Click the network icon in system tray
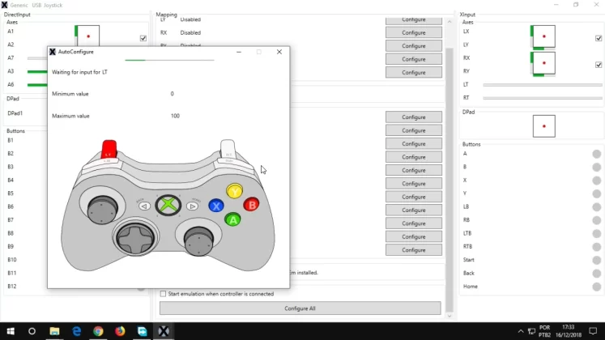This screenshot has width=605, height=340. pyautogui.click(x=531, y=331)
